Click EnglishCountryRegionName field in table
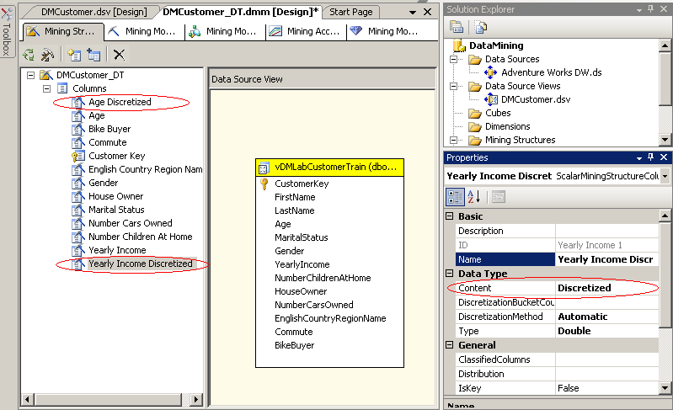Viewport: 673px width, 410px height. click(x=330, y=318)
